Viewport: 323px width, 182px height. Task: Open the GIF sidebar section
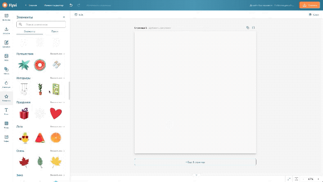pos(7,139)
